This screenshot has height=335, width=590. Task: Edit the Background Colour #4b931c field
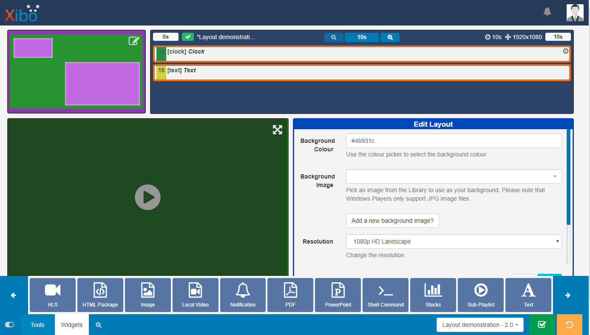coord(453,141)
